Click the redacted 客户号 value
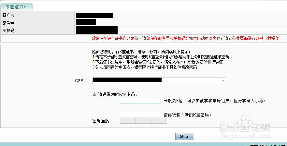The height and width of the screenshot is (146, 287). click(94, 16)
